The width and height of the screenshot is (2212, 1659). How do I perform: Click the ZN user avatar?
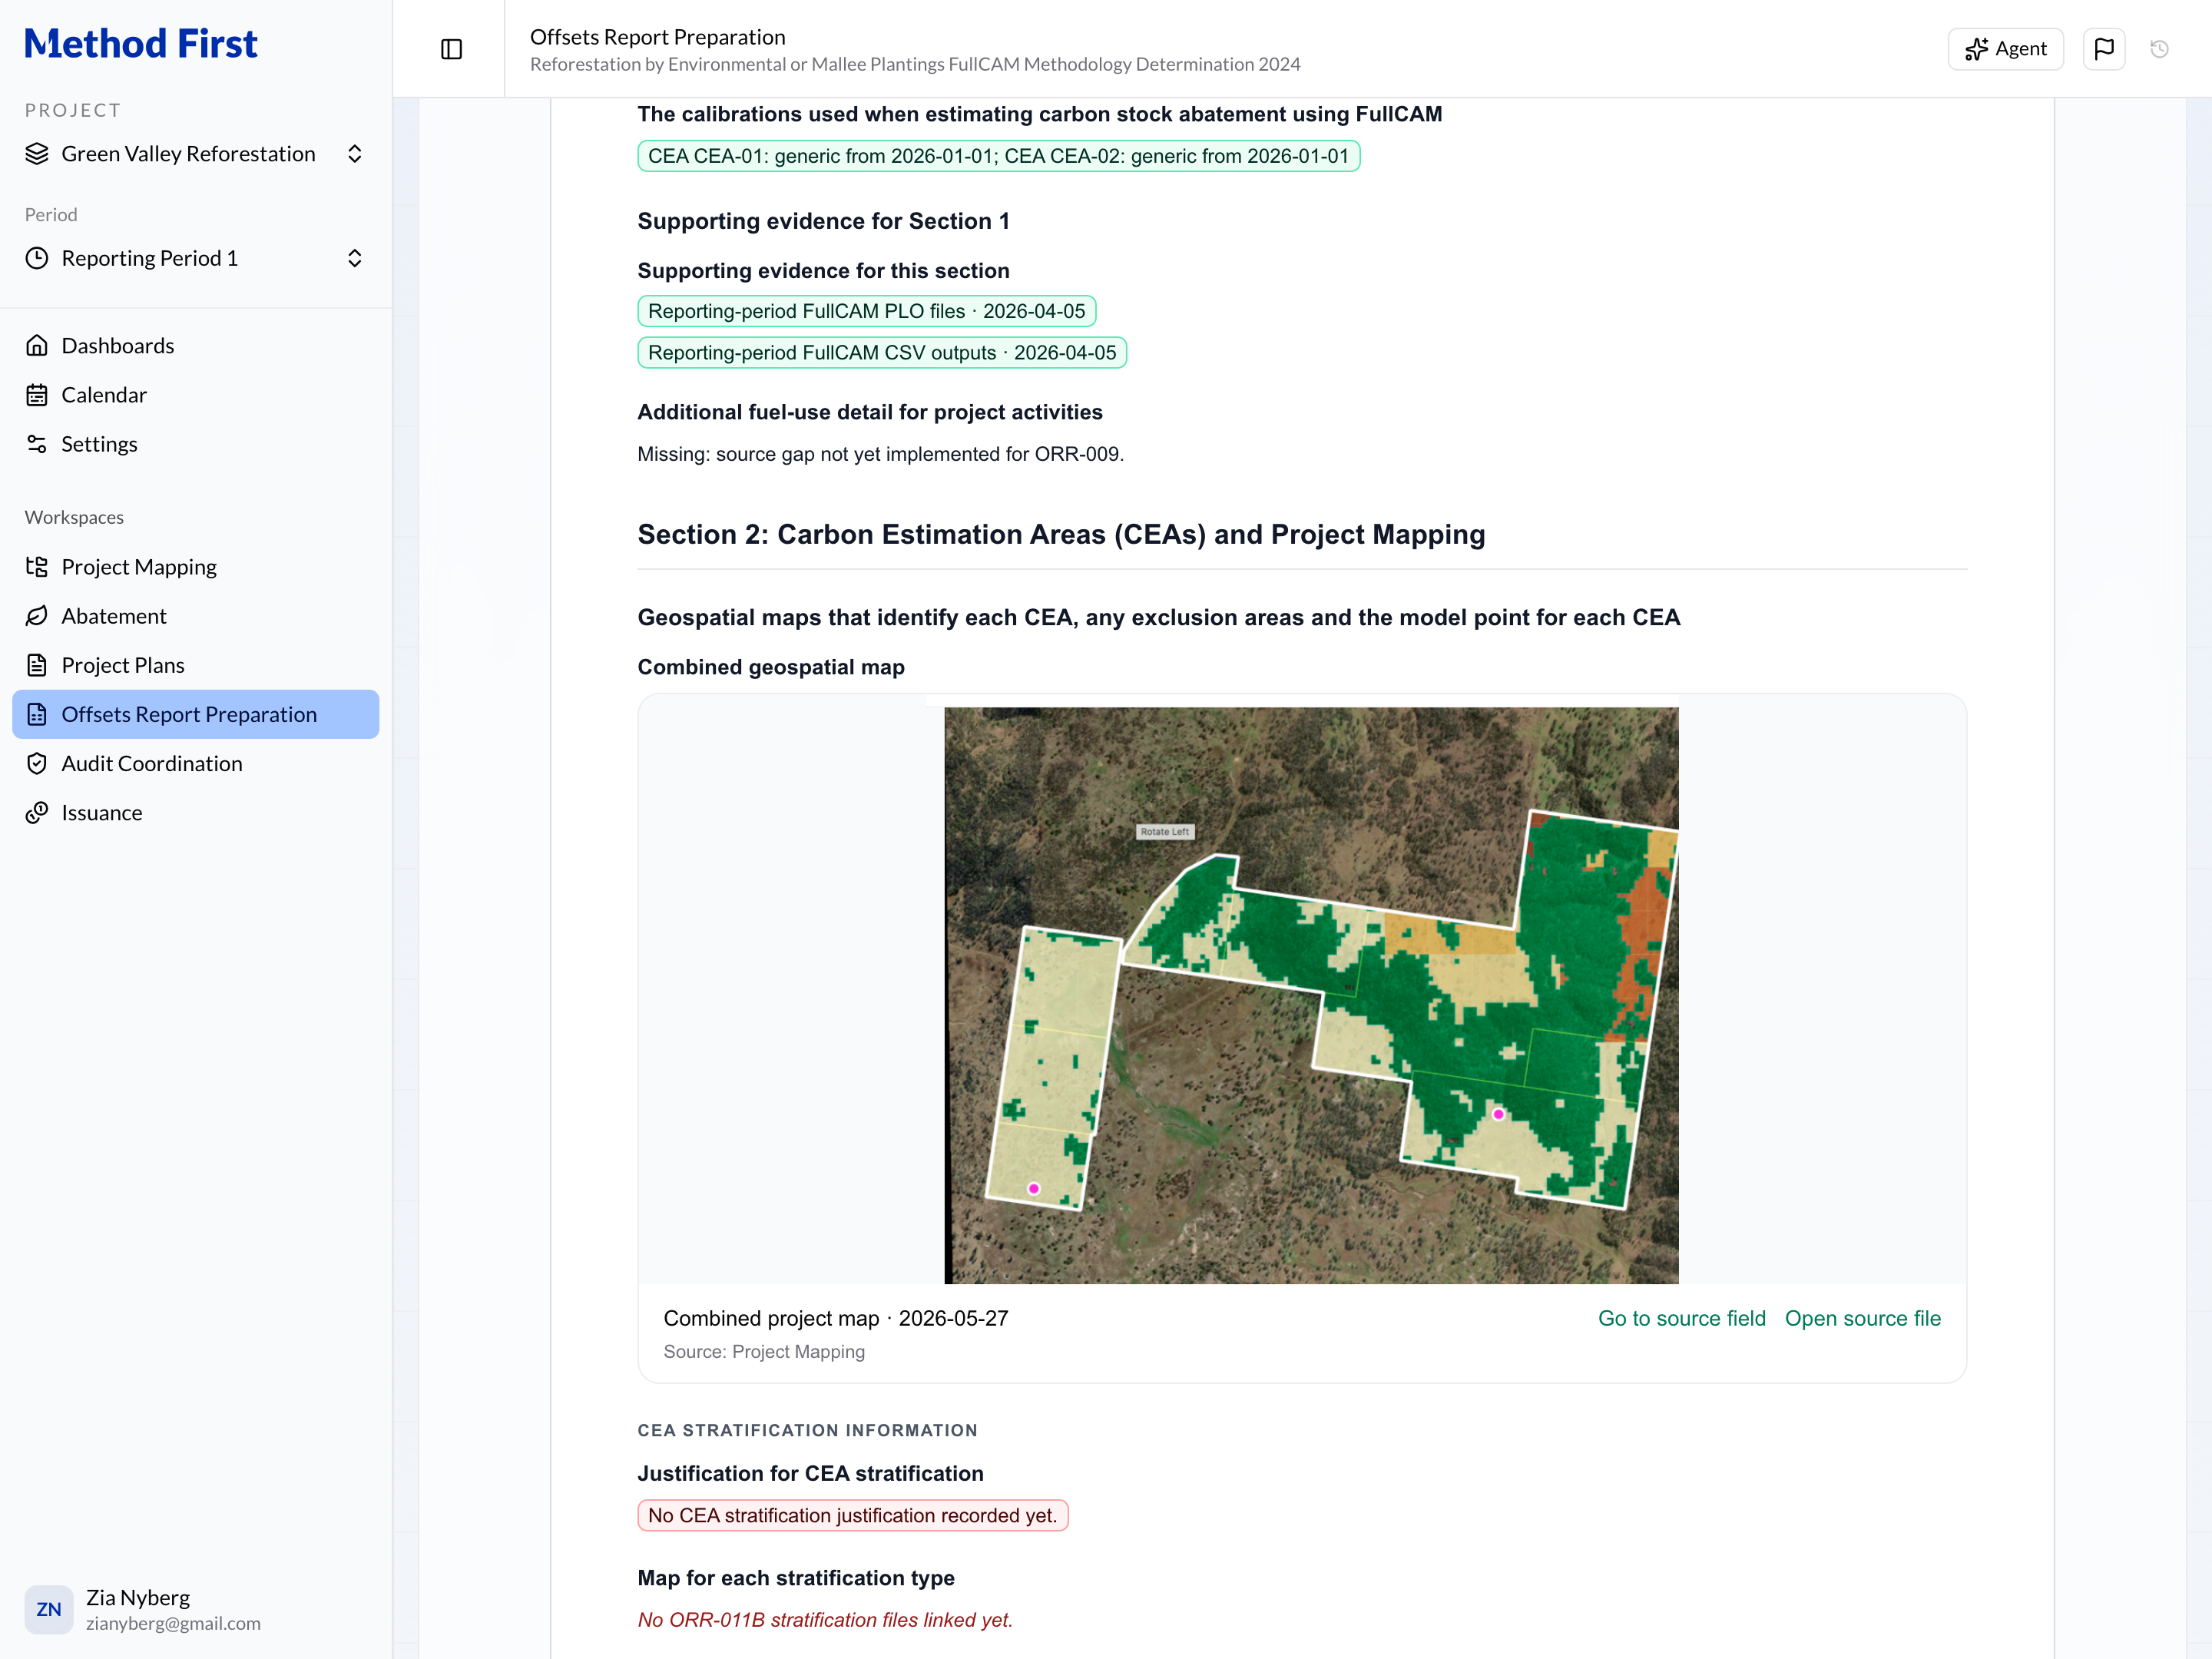pos(49,1609)
